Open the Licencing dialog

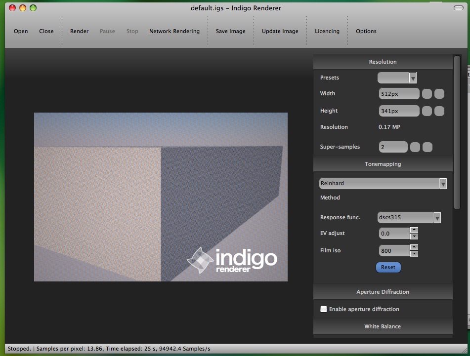(327, 31)
